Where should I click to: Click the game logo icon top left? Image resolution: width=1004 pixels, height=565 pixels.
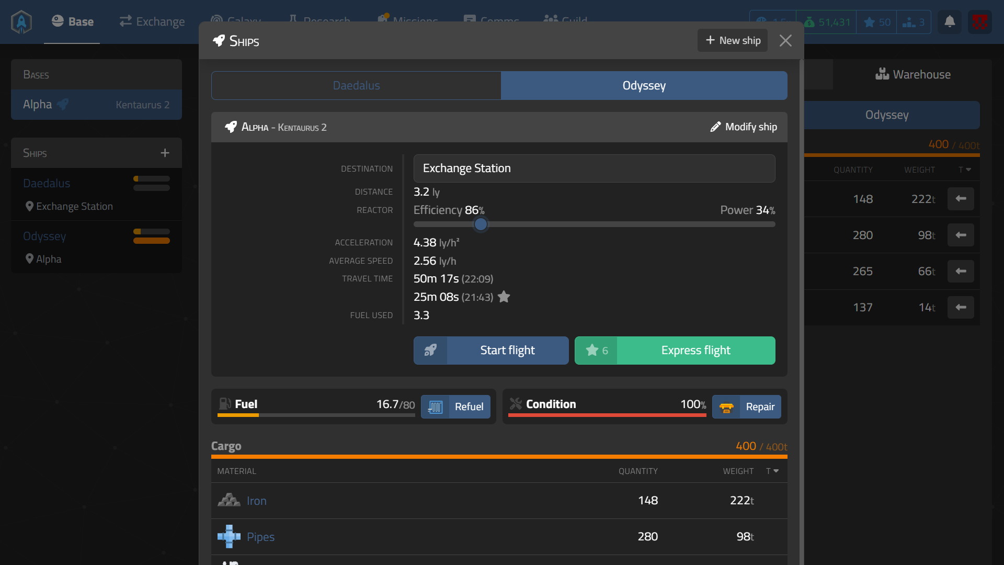pos(21,22)
